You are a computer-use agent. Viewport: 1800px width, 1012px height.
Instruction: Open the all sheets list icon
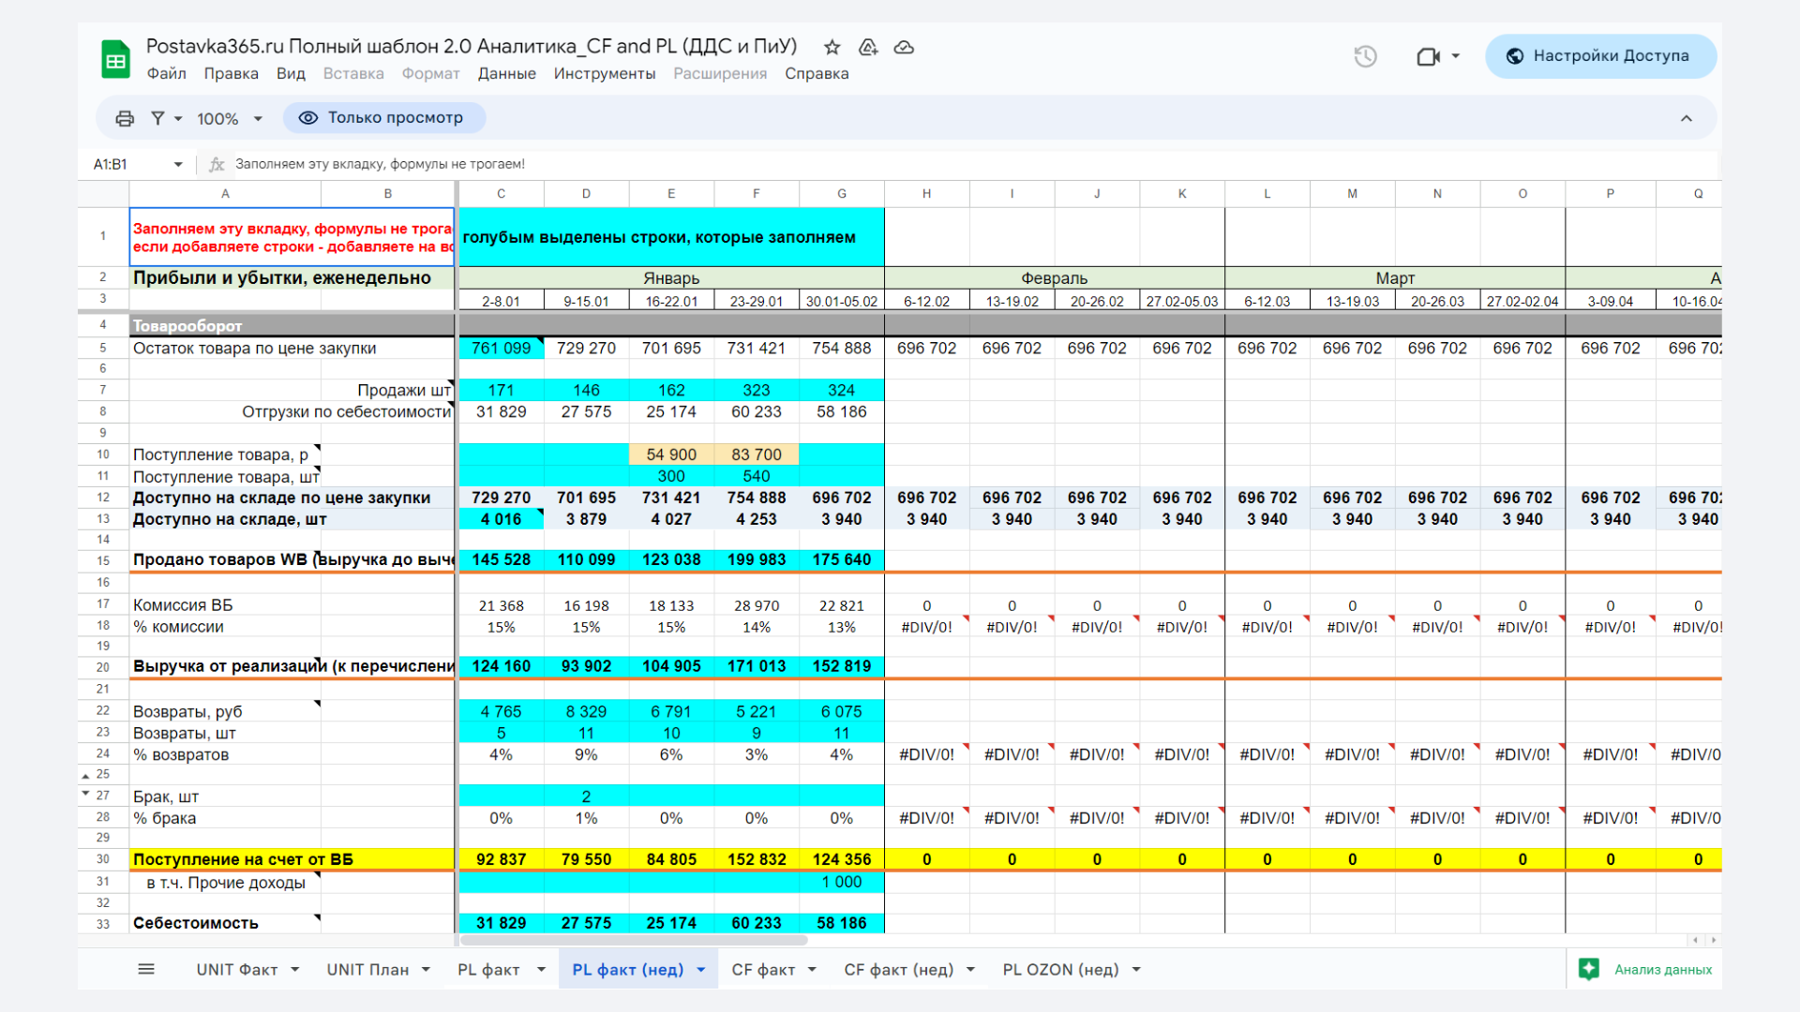point(146,969)
